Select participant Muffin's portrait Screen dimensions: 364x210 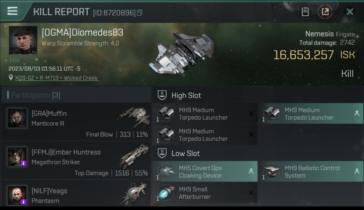pos(17,118)
